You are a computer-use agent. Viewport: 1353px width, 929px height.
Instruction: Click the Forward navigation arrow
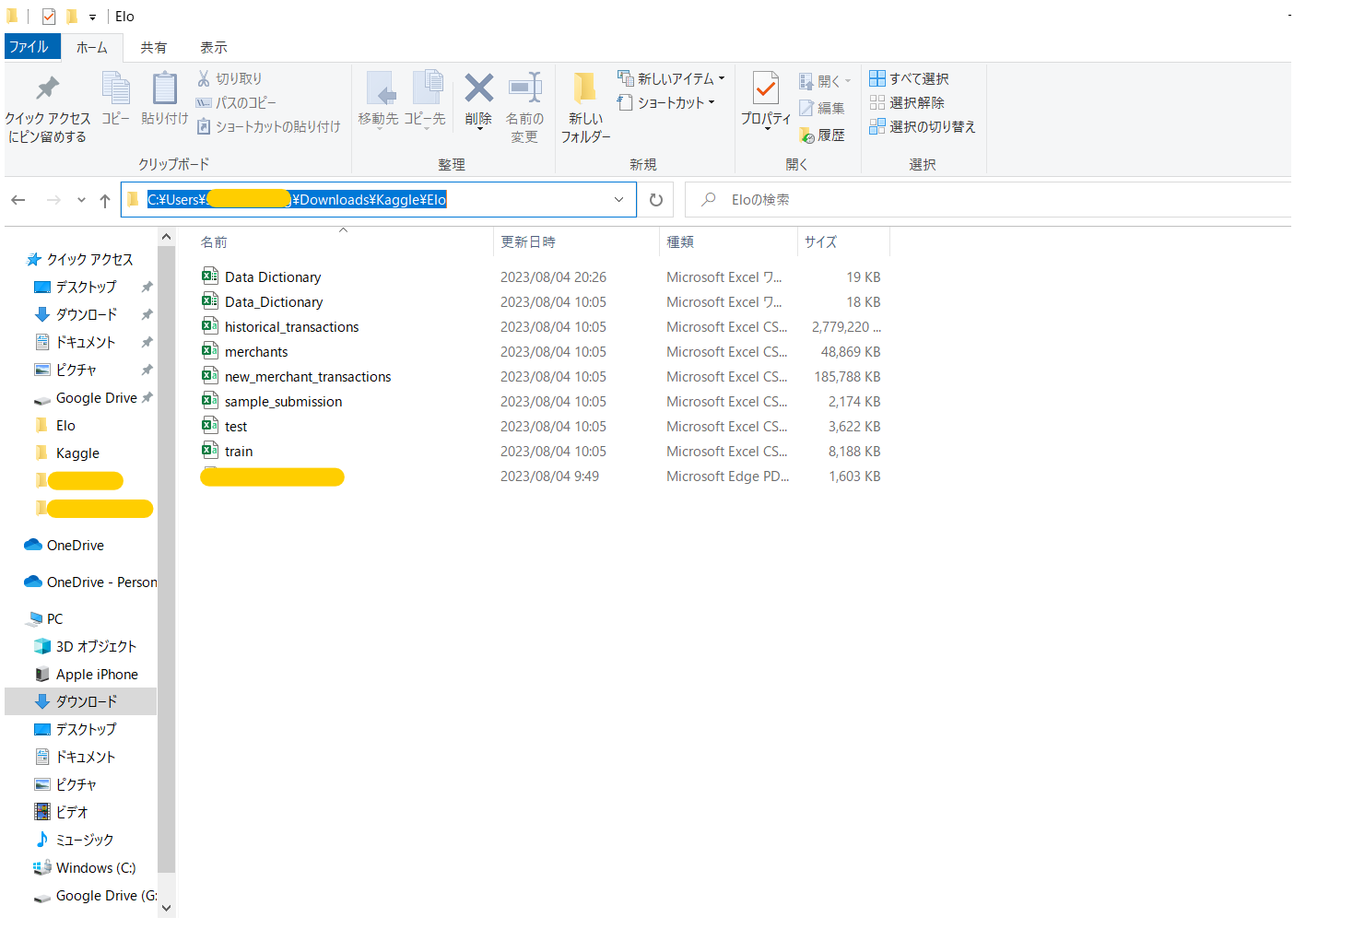click(x=53, y=200)
